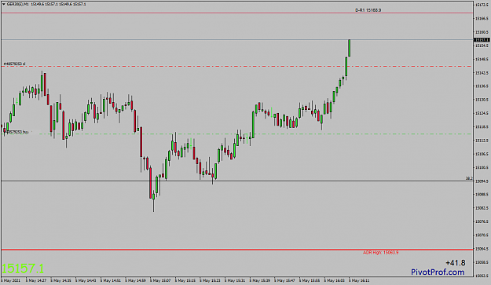Click the 15076.5 price scale label

coord(482,221)
